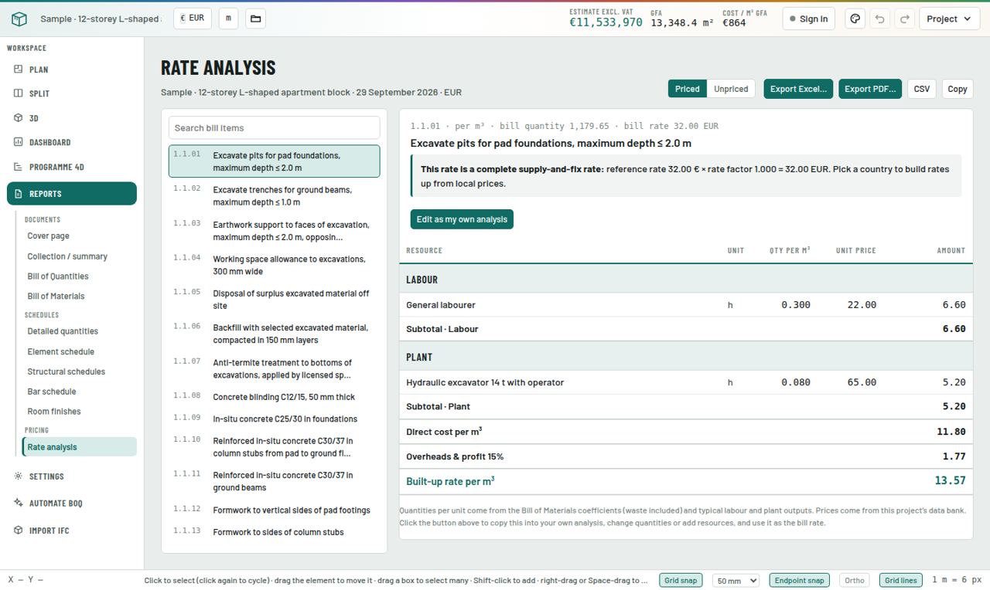Viewport: 990px width, 590px height.
Task: Click Edit as my own analysis
Action: [x=462, y=219]
